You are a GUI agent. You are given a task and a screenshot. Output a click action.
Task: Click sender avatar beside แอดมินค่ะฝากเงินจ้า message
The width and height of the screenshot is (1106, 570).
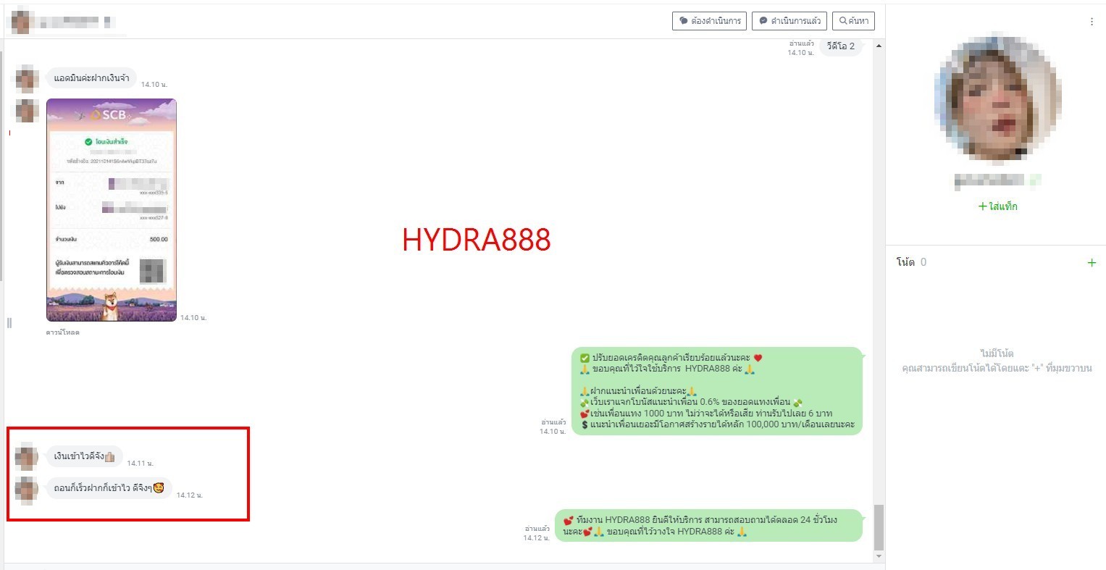click(27, 78)
